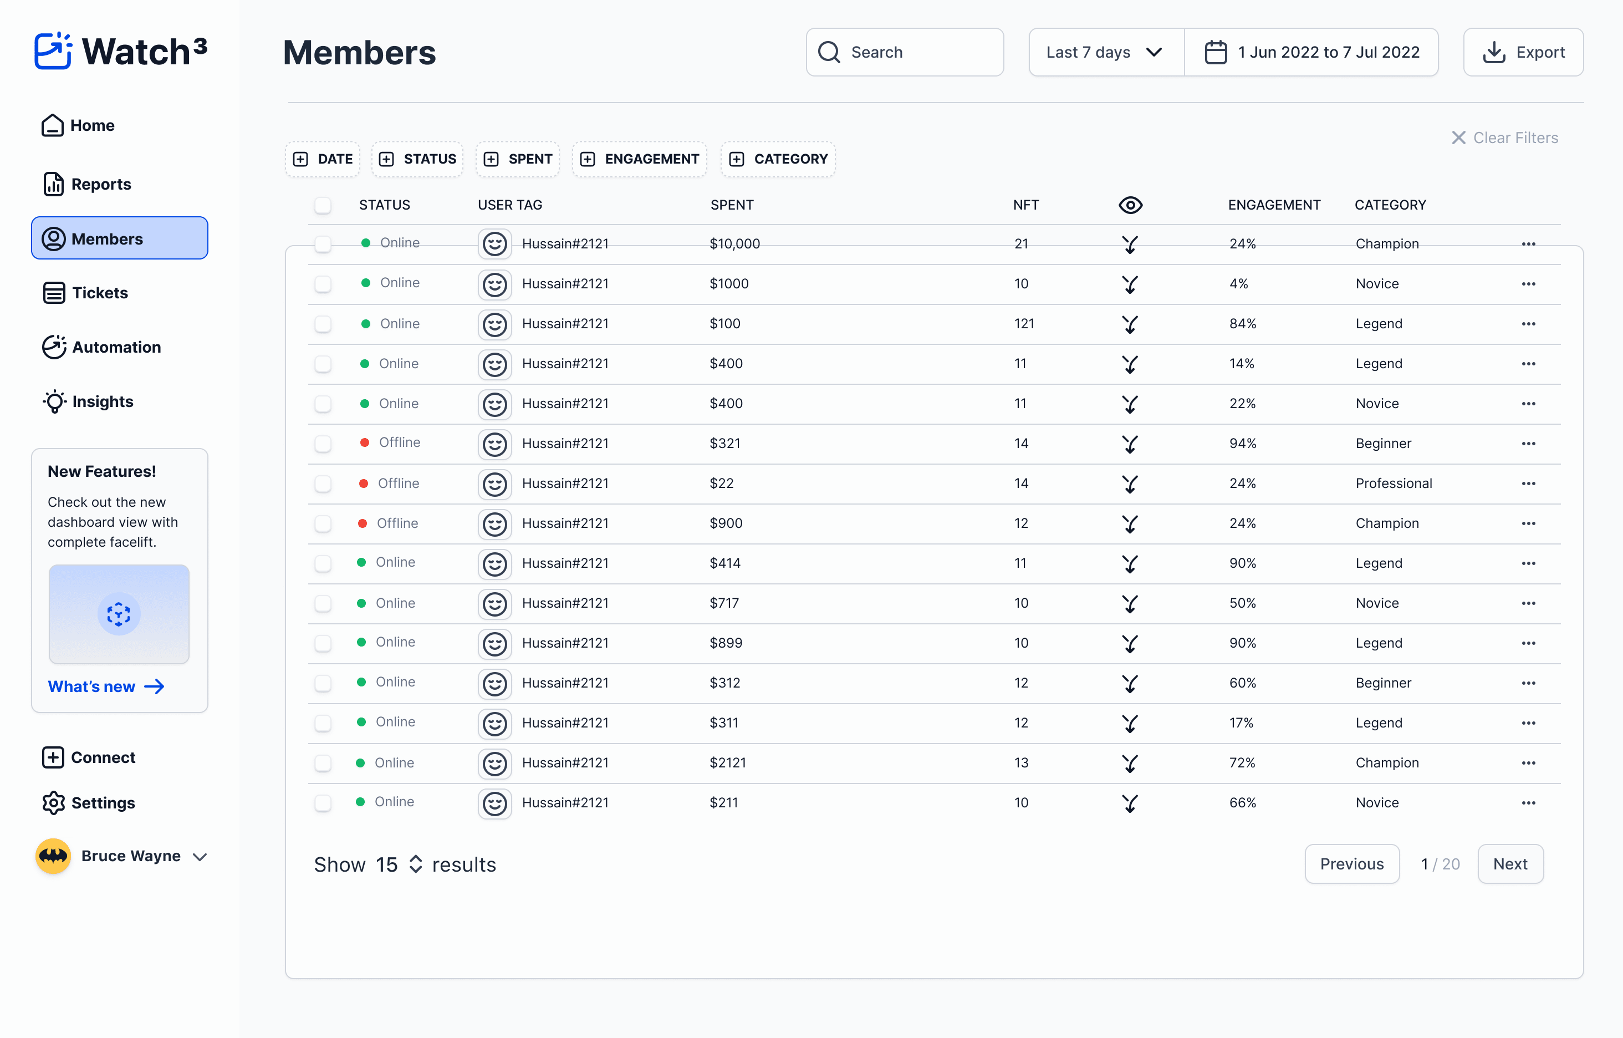The width and height of the screenshot is (1623, 1038).
Task: Open the 1 Jun 2022 to 7 Jul 2022 picker
Action: pyautogui.click(x=1311, y=52)
